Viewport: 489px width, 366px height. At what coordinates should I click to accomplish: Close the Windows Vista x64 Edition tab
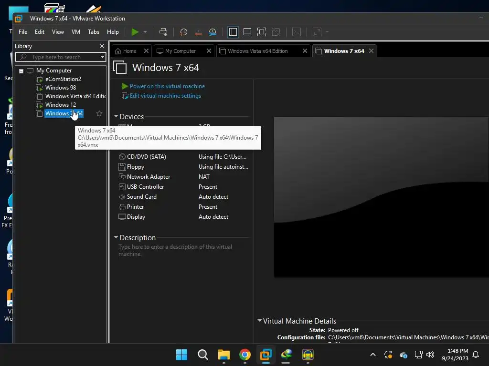[305, 51]
